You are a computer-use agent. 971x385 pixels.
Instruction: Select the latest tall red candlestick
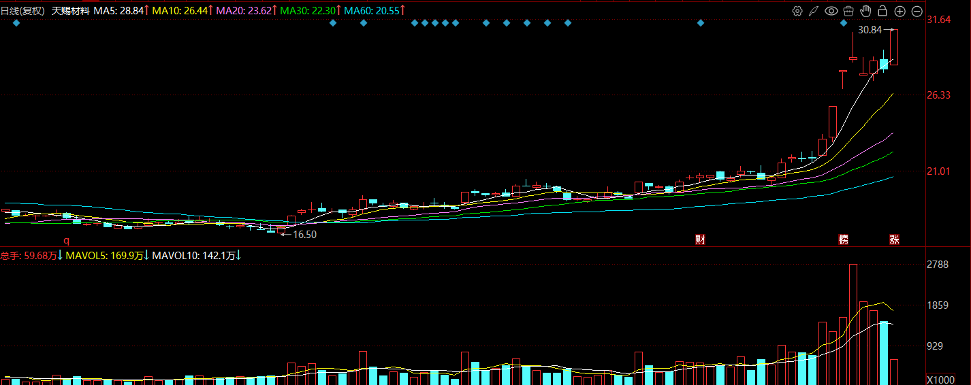tap(894, 47)
